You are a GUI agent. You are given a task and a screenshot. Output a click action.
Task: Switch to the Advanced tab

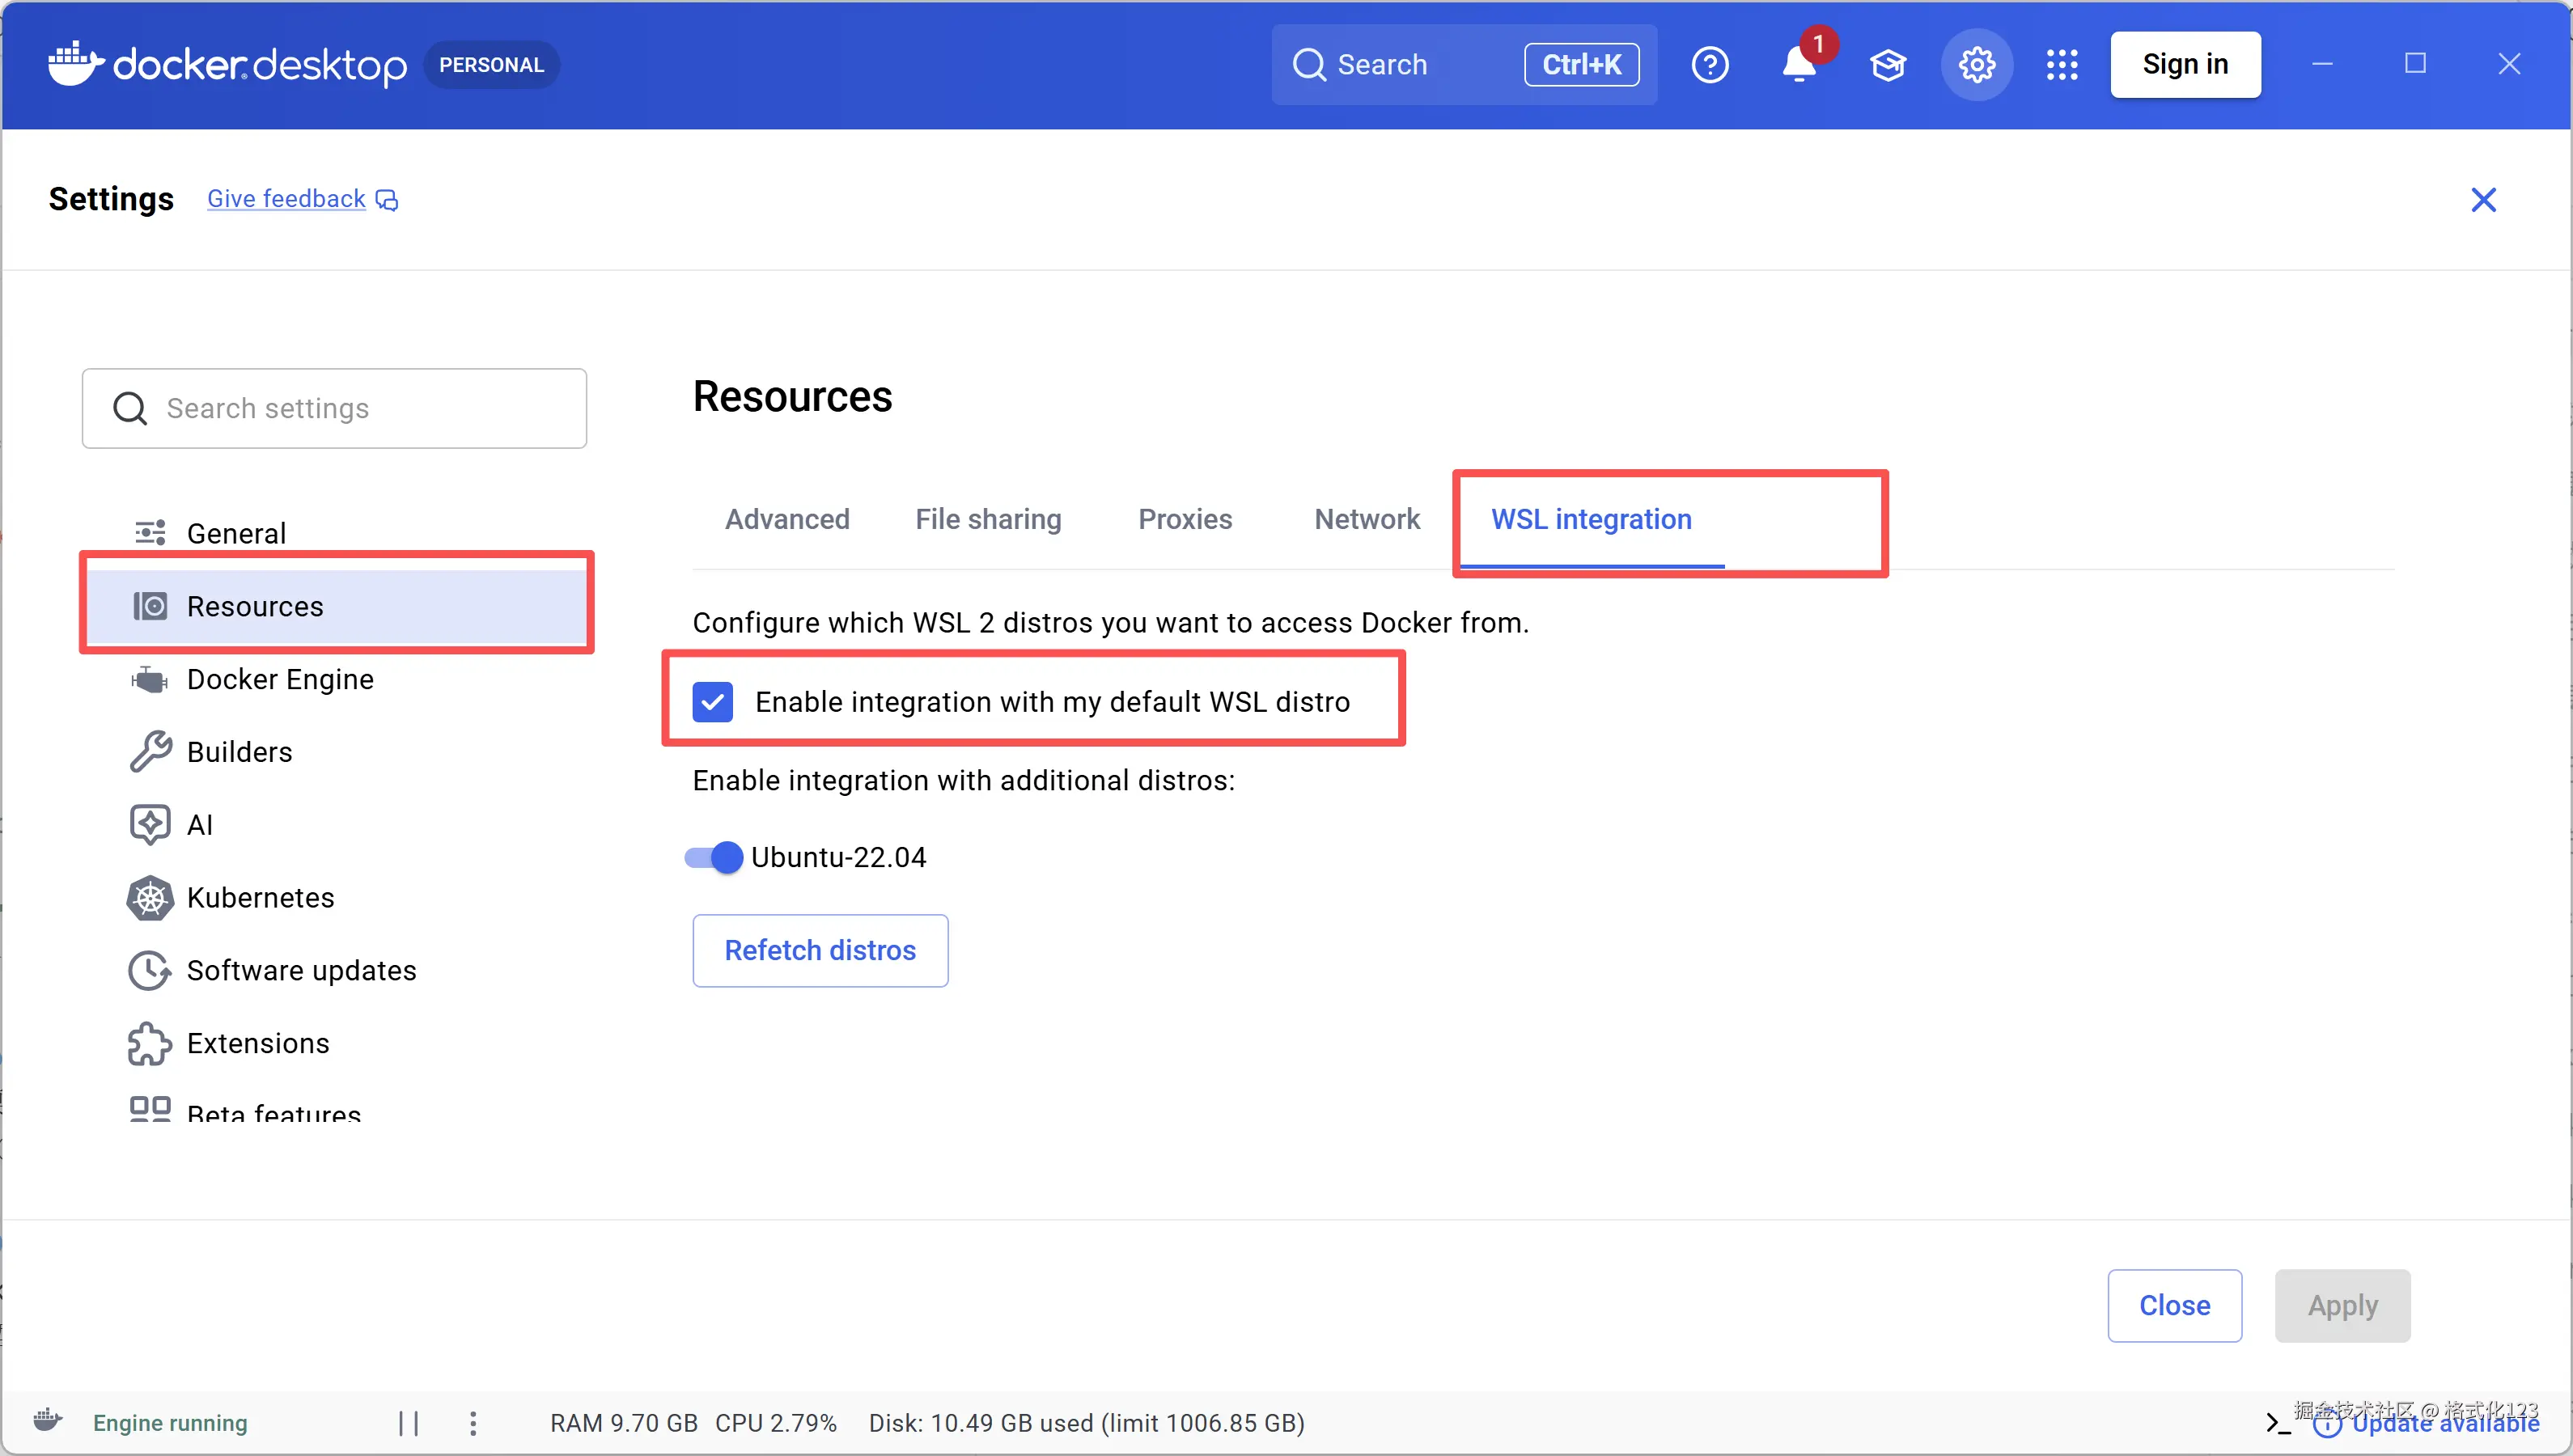click(x=787, y=519)
